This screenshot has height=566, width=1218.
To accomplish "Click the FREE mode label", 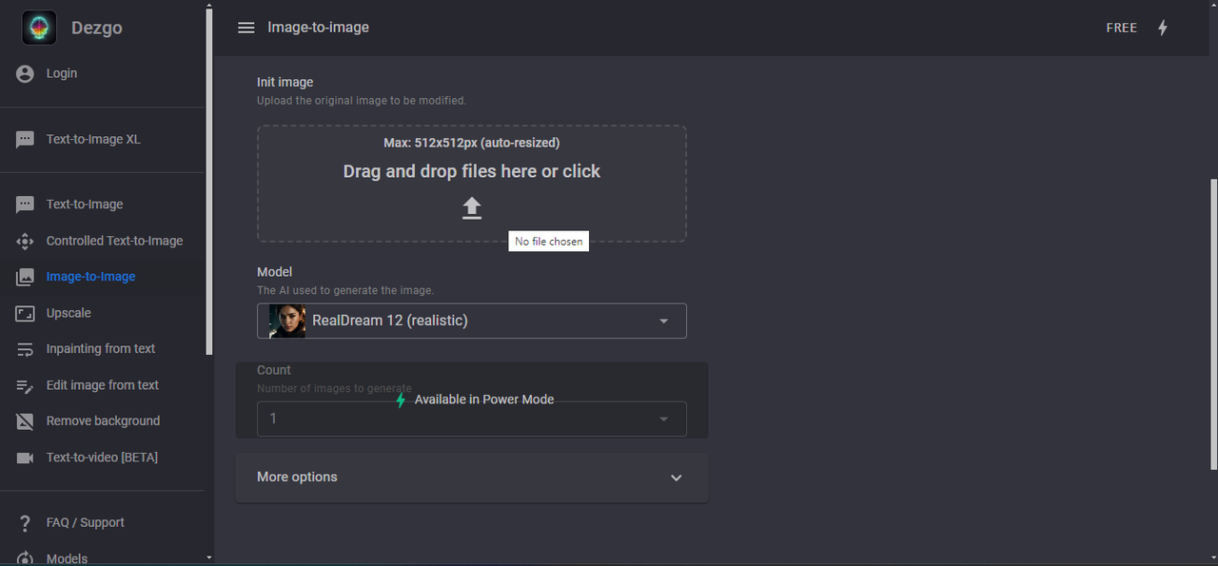I will coord(1122,28).
